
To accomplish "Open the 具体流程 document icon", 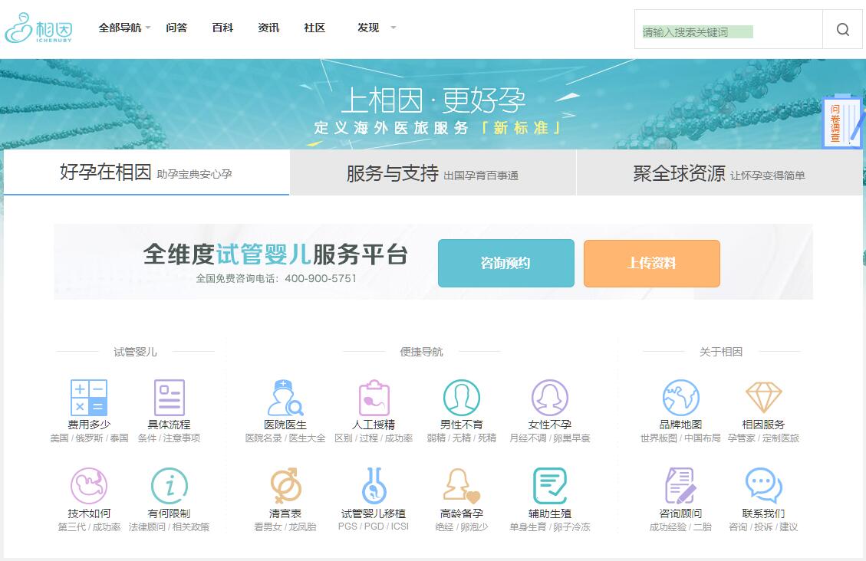I will click(170, 398).
